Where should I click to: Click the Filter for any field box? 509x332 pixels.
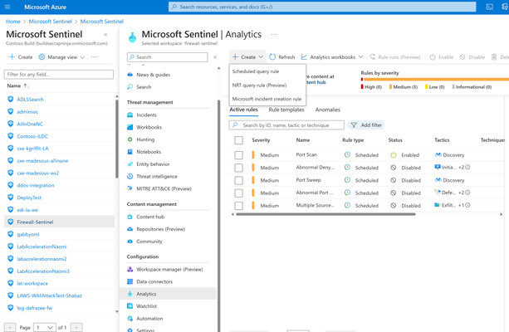click(59, 75)
